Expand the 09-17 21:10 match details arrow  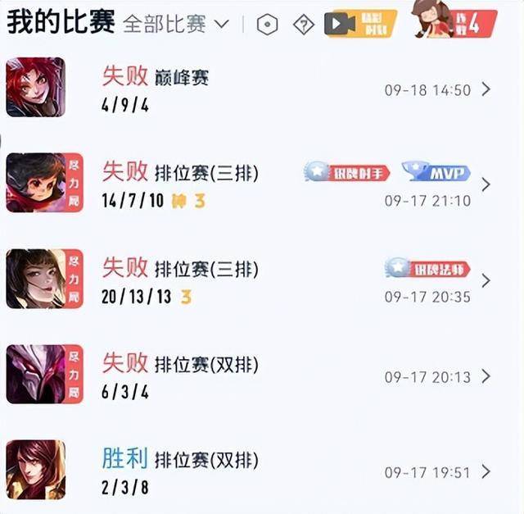pos(486,184)
